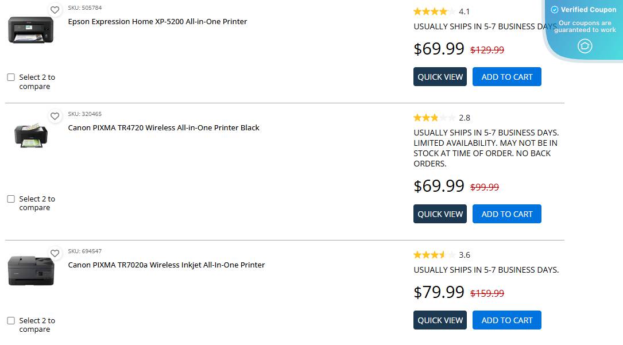This screenshot has width=623, height=345.
Task: Add Epson XP-5200 to cart
Action: pos(506,76)
